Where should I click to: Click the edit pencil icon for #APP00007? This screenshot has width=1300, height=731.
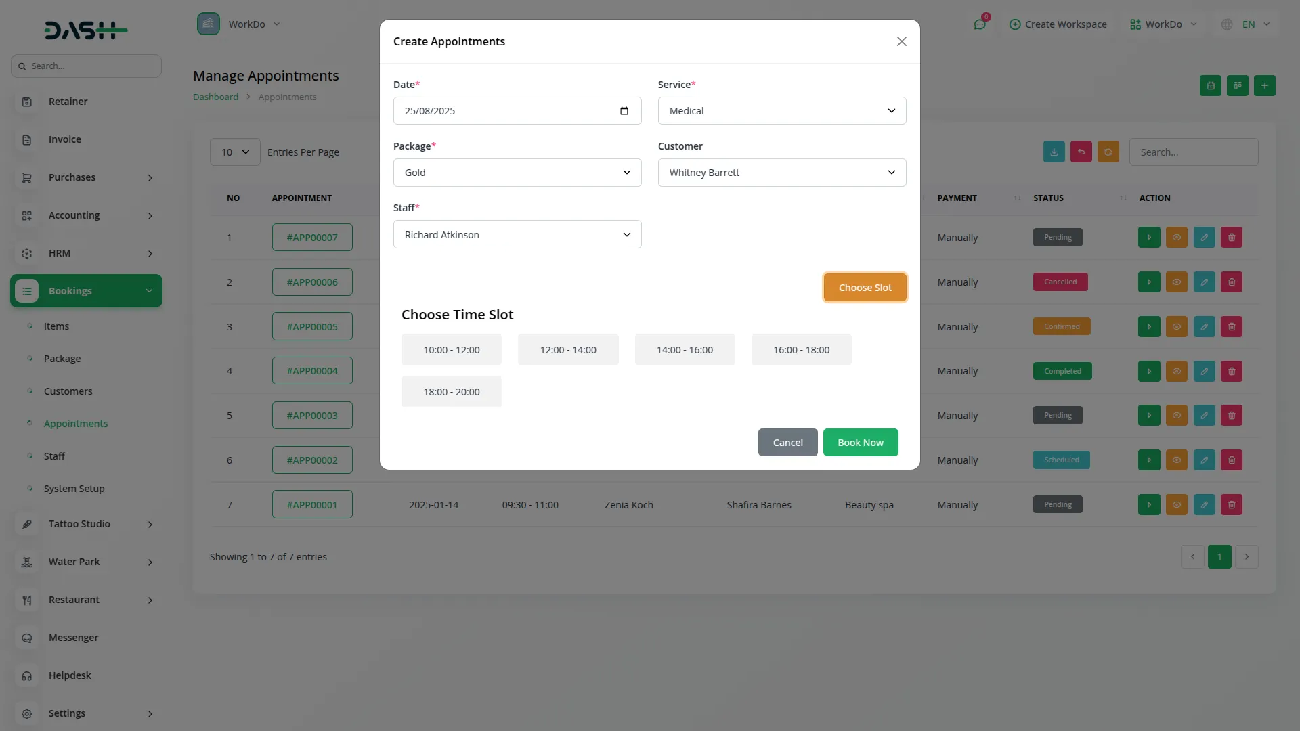(1204, 238)
